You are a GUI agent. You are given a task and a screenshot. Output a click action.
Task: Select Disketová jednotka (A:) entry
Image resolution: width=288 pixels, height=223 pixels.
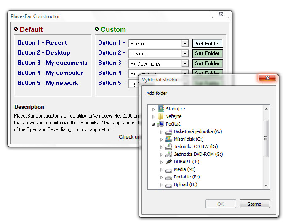tap(198, 131)
